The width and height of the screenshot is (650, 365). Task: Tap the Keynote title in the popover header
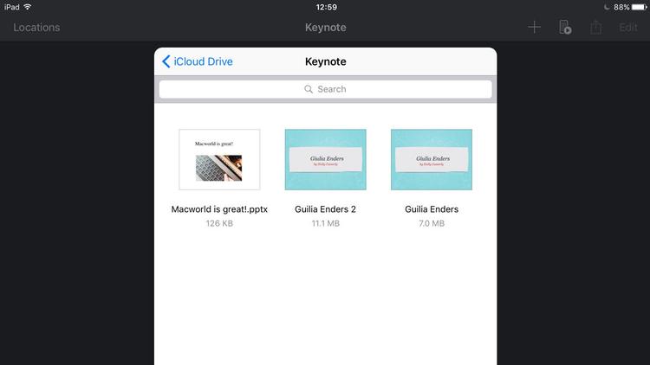point(325,61)
